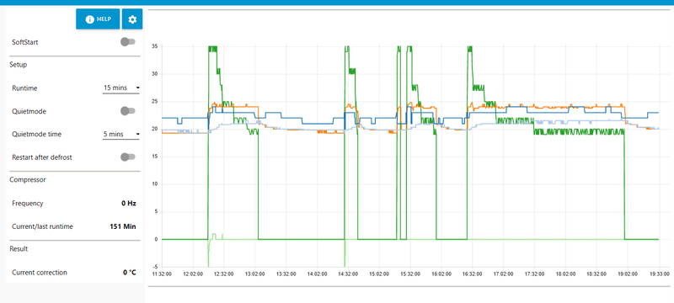Click the -5 value on the y-axis
The image size is (674, 303).
(156, 267)
